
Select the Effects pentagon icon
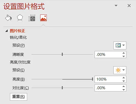(20, 18)
